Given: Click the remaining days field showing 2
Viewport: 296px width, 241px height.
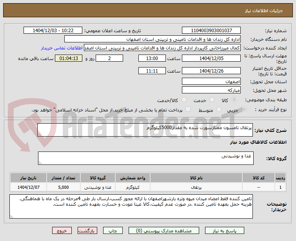Looking at the screenshot, I should (109, 58).
